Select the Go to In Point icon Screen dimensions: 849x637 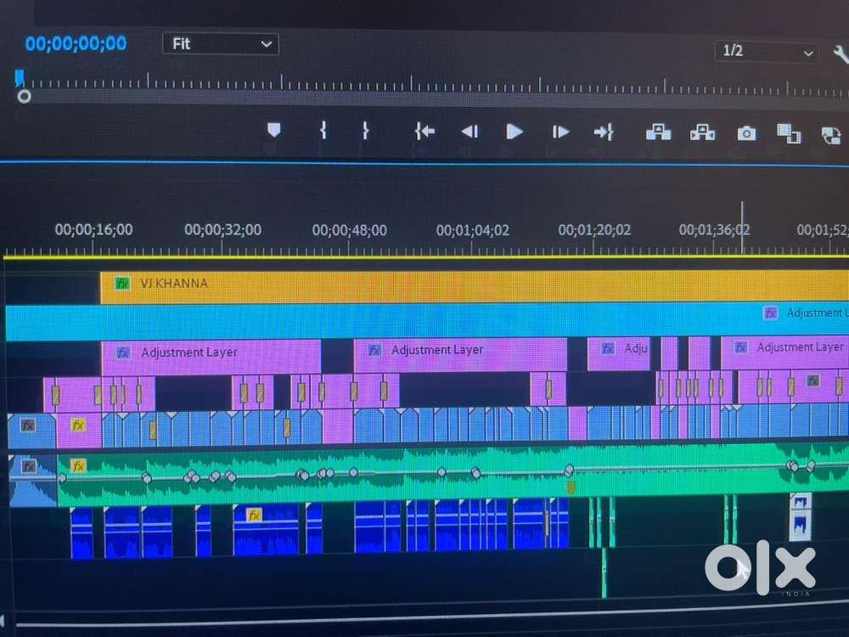coord(424,132)
